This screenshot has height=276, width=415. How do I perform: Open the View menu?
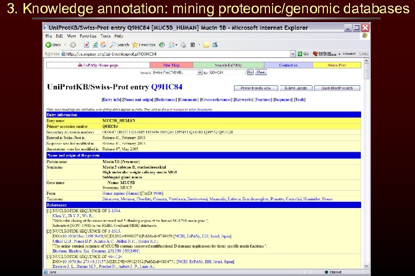pyautogui.click(x=71, y=36)
